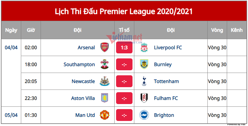Click the Southampton vs Burnley score button

(124, 64)
